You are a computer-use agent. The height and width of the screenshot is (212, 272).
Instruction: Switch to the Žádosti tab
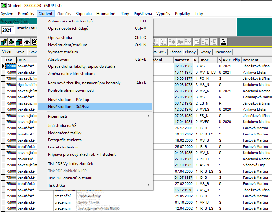click(x=175, y=52)
